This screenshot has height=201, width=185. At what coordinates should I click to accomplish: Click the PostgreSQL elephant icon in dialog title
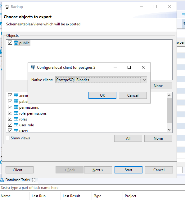pos(33,67)
